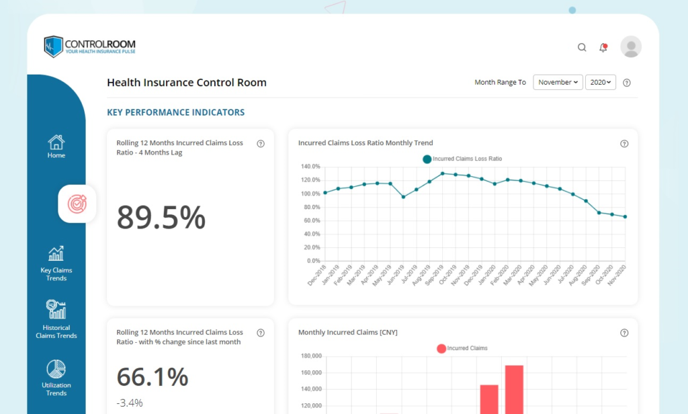Toggle Incurred Claims Loss Ratio legend series
Image resolution: width=688 pixels, height=414 pixels.
[x=462, y=159]
